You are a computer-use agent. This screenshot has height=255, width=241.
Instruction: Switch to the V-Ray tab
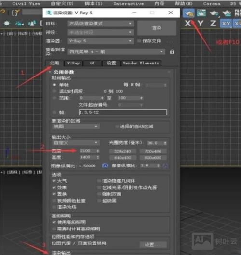(x=73, y=63)
